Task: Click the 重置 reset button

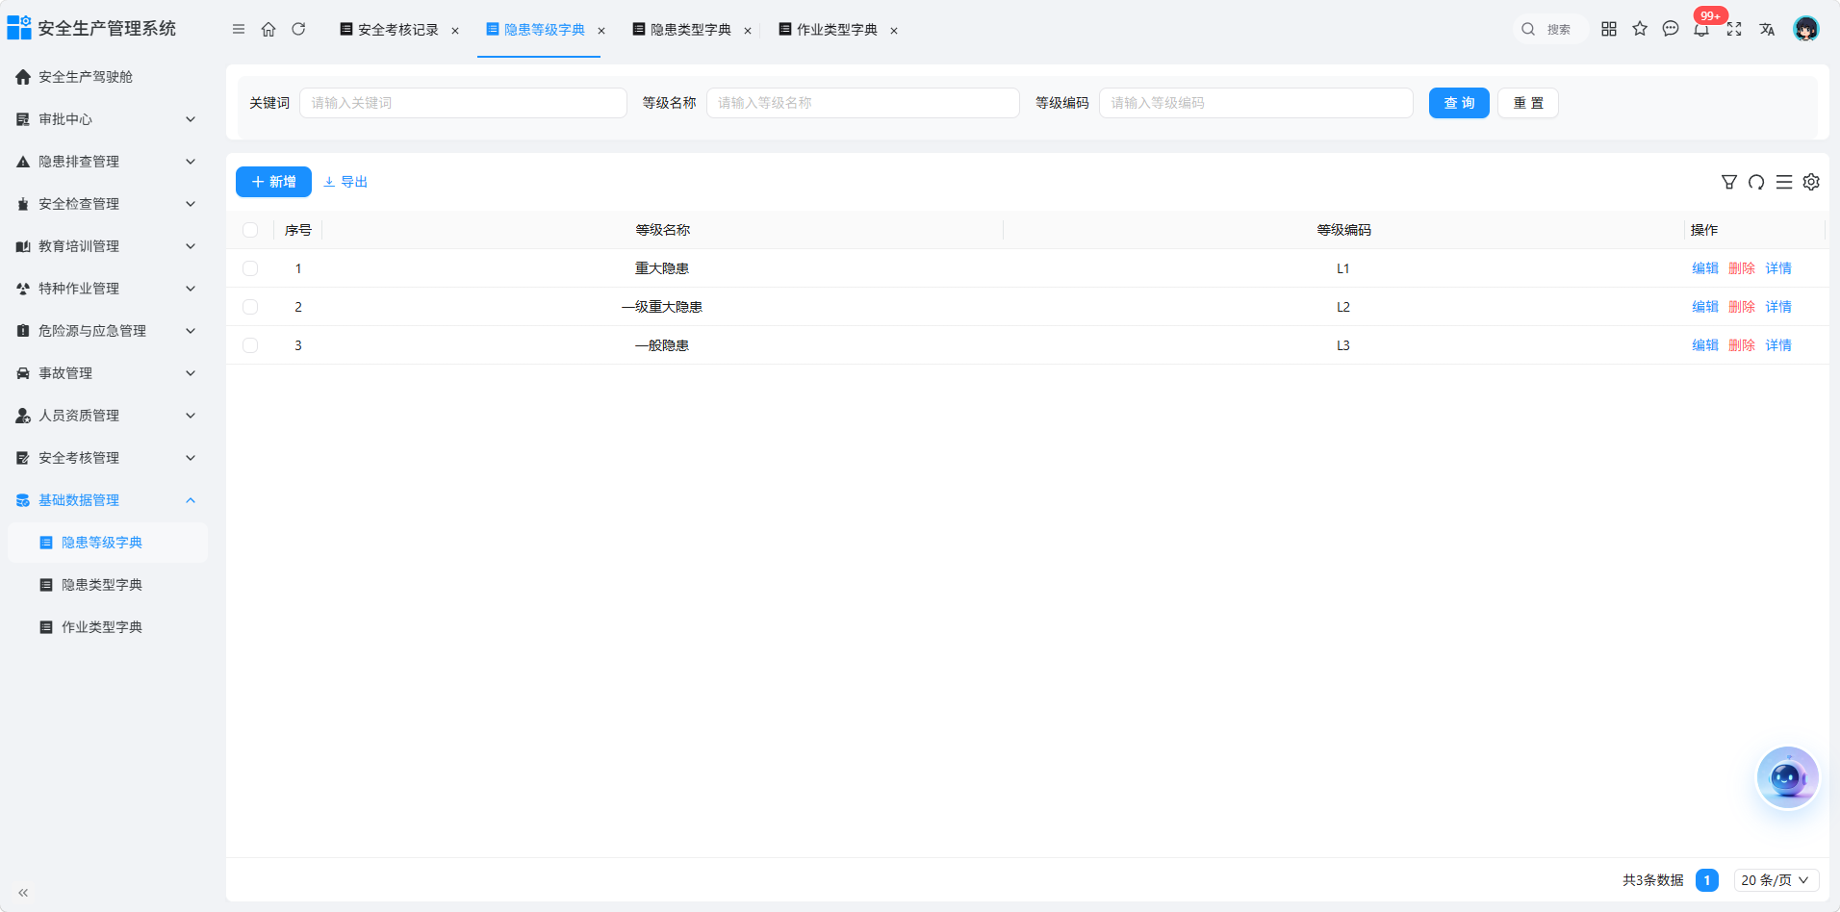Action: click(1528, 103)
